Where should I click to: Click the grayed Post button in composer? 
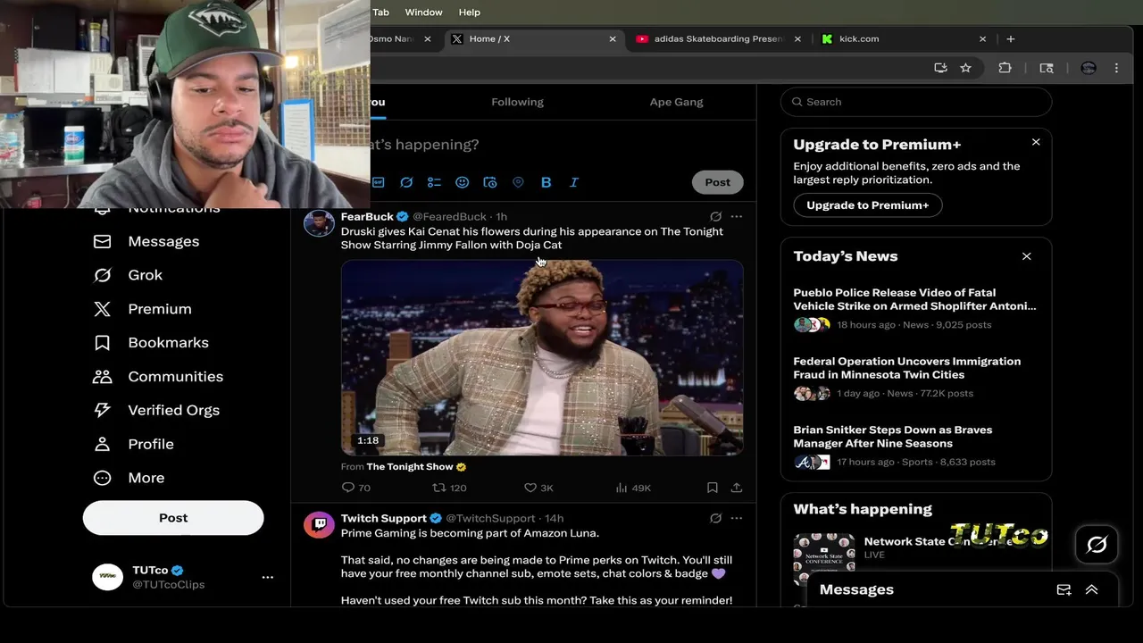click(x=717, y=182)
